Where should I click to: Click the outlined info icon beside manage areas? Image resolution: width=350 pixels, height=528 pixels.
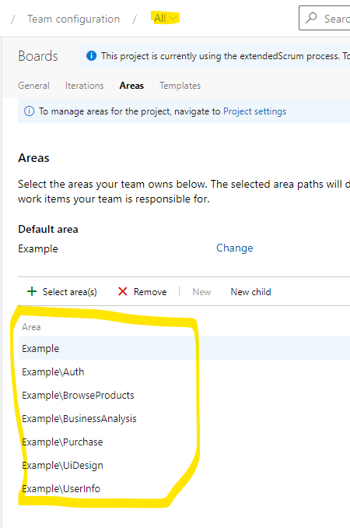(30, 111)
